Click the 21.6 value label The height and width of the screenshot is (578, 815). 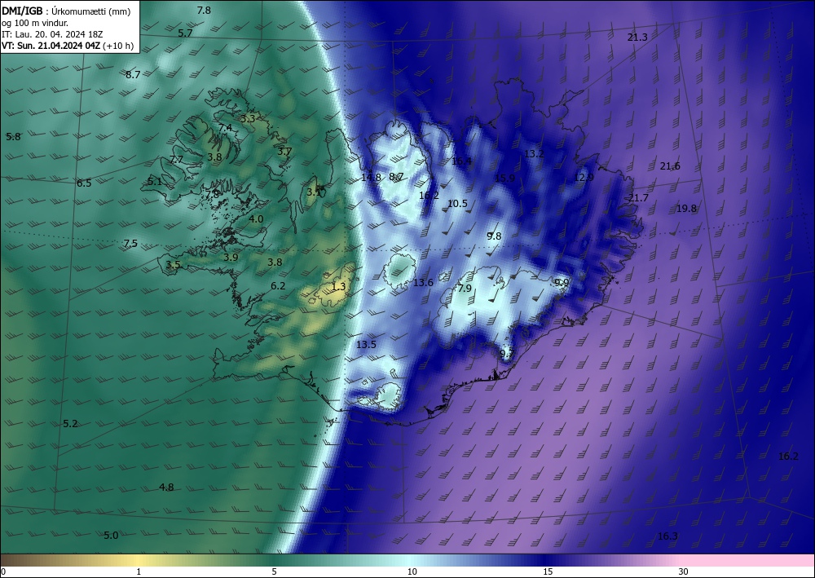click(670, 166)
